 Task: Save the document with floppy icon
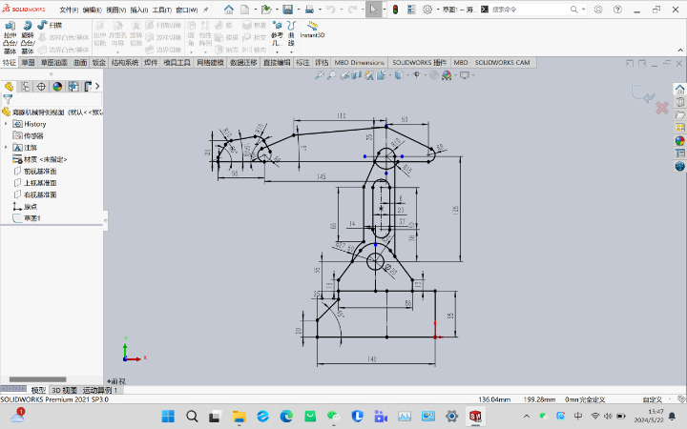coord(287,10)
